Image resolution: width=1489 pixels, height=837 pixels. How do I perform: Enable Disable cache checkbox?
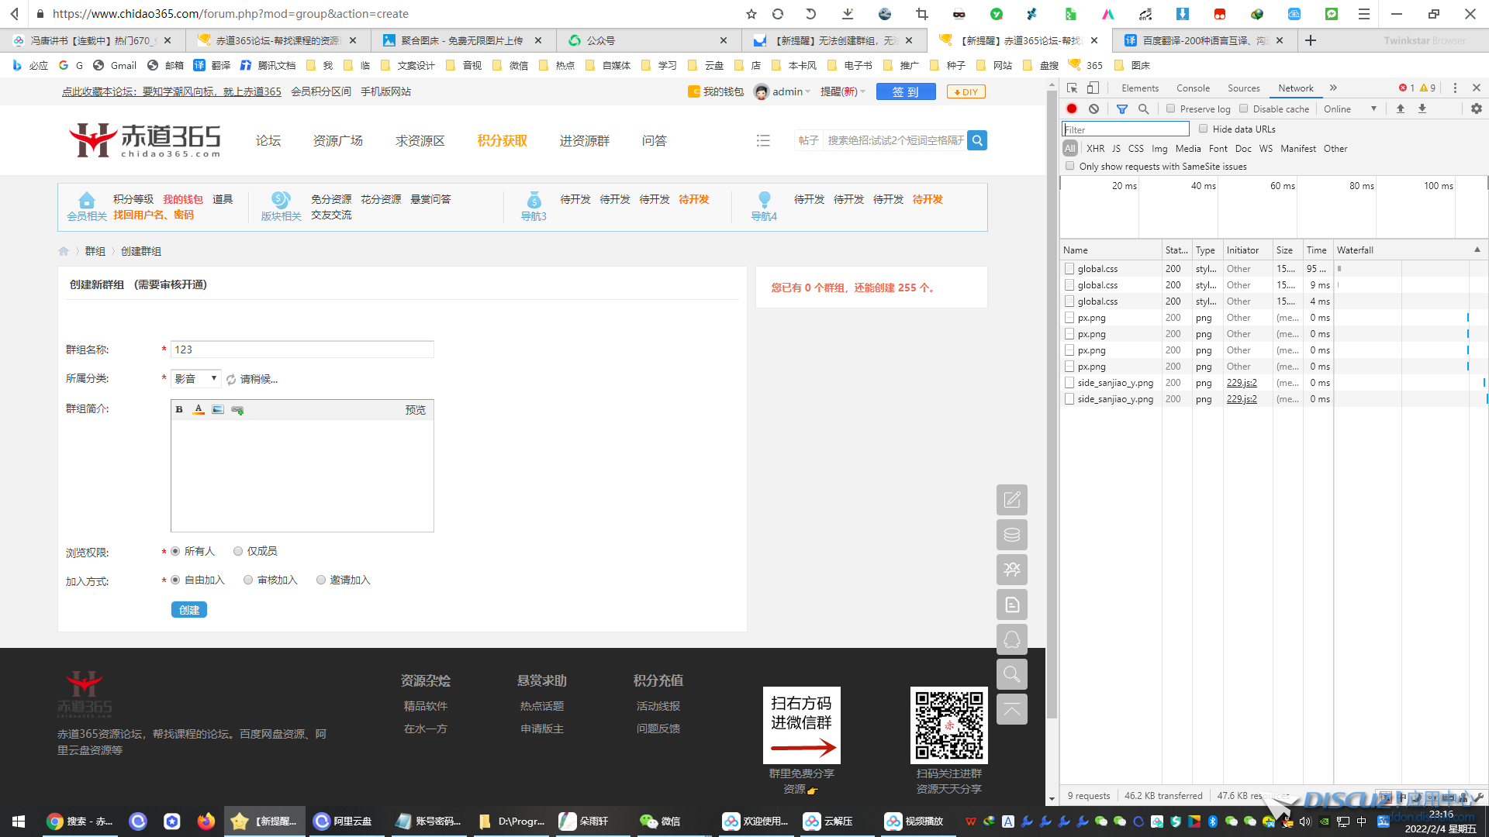[1244, 108]
